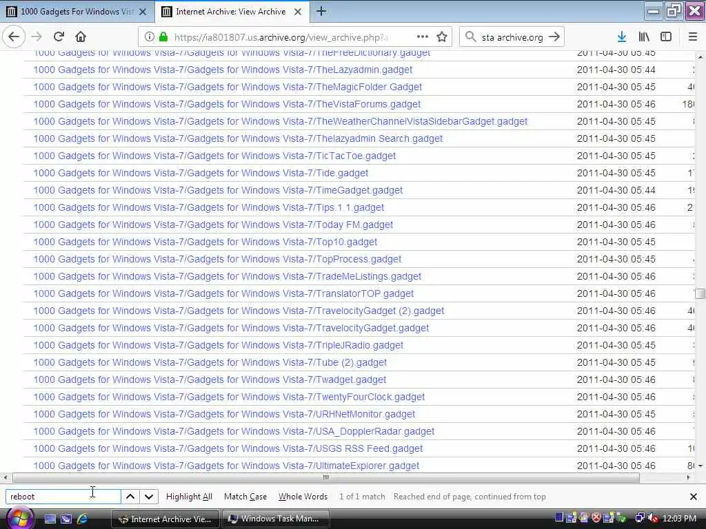Open USGS RSS Feed.gadget link

point(228,448)
